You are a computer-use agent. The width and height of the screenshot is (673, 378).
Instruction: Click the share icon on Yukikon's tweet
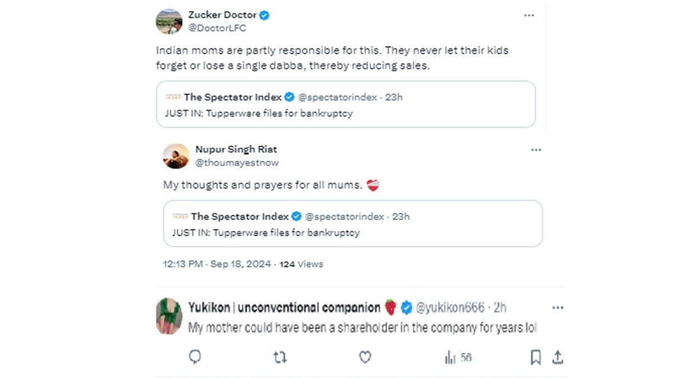point(557,357)
